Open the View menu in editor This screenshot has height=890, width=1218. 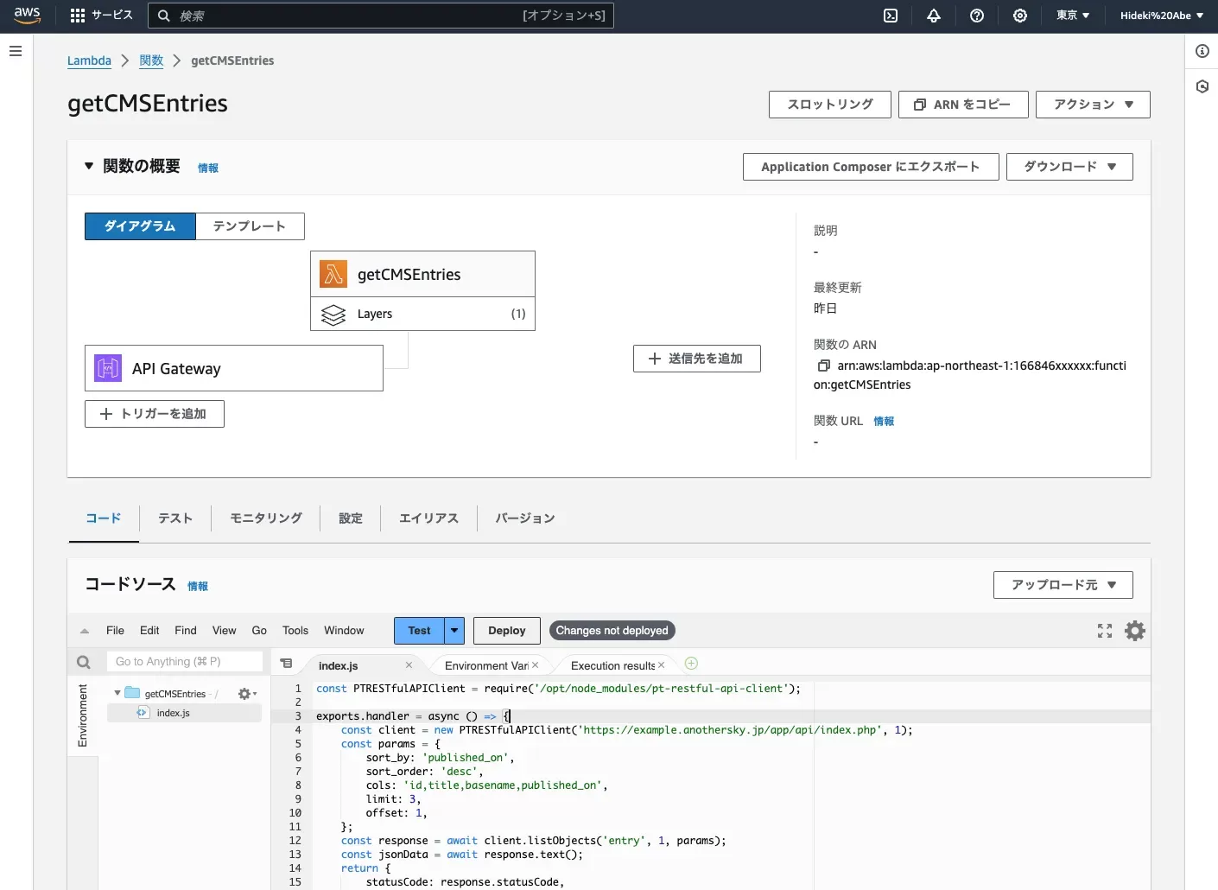[225, 631]
